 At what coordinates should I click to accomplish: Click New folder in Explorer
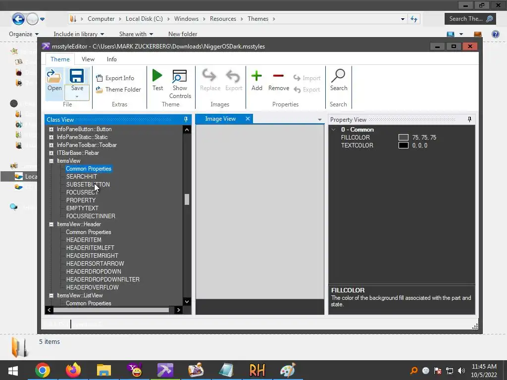[x=183, y=34]
